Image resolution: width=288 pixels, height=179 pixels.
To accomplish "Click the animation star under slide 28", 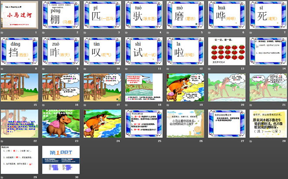I will click(251, 141).
